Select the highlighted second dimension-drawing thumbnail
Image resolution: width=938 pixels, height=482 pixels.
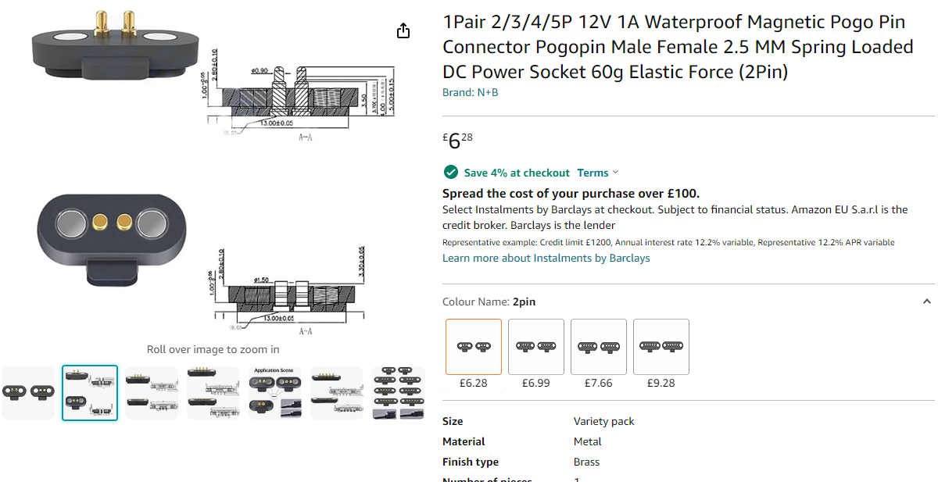tap(90, 393)
